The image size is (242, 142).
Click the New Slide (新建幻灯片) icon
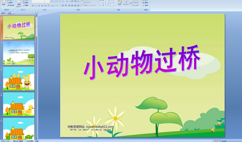19,4
